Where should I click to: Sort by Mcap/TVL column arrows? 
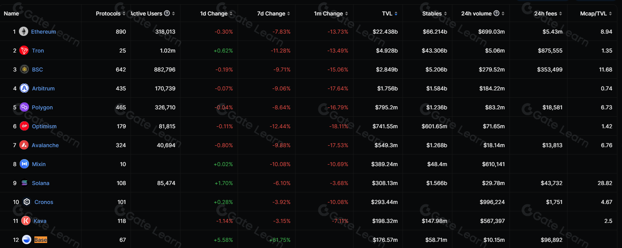click(610, 14)
